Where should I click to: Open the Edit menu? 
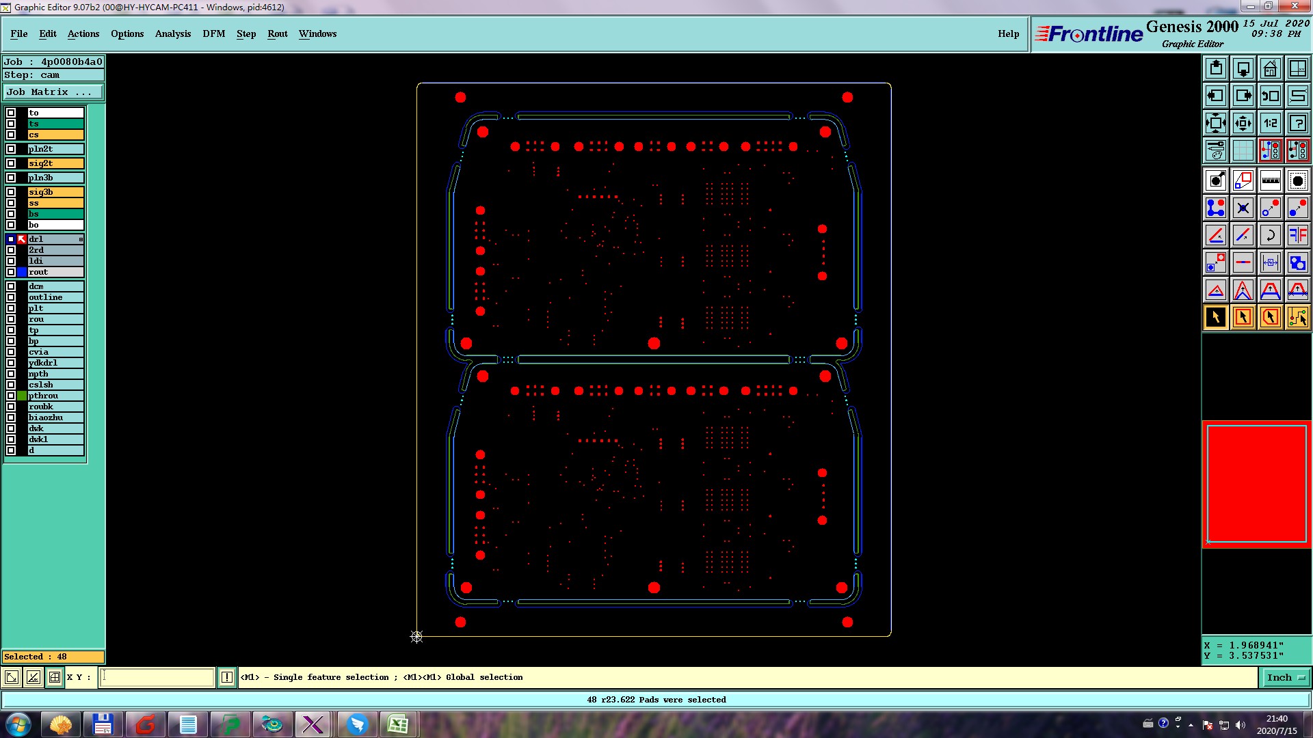point(48,33)
